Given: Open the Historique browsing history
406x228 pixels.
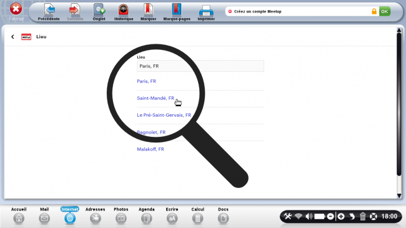Looking at the screenshot, I should (x=124, y=12).
